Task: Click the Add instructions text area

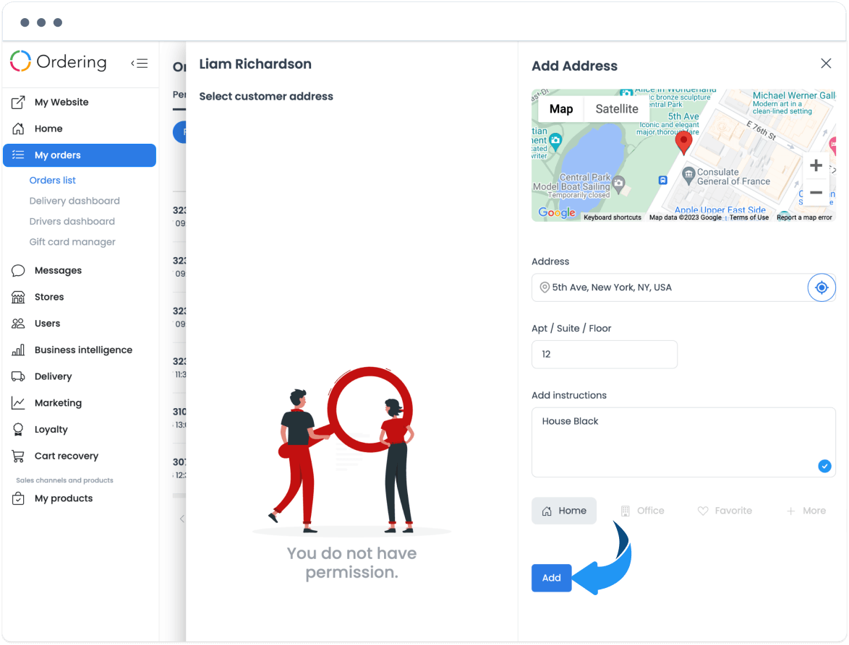Action: [683, 442]
